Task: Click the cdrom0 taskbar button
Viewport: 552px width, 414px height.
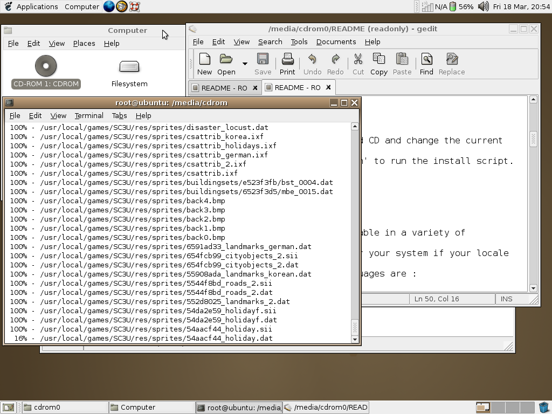Action: [65, 407]
